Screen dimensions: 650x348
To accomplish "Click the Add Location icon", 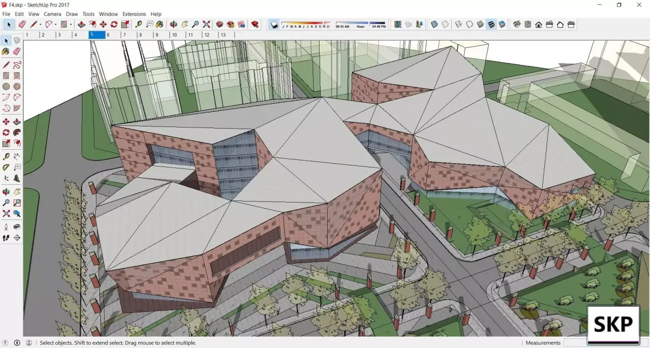I will 398,24.
